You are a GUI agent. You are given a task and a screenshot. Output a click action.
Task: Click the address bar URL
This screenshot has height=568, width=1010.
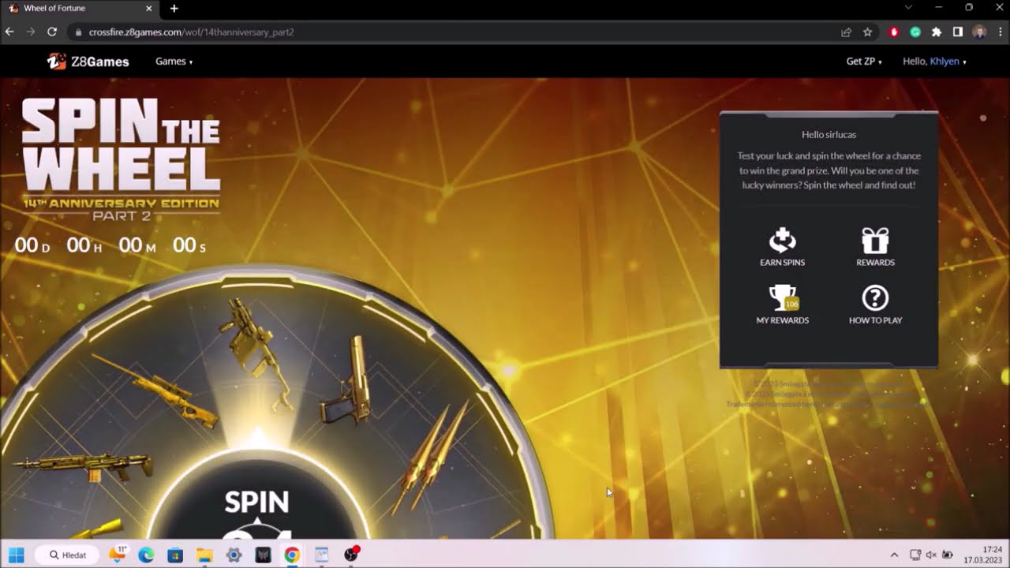tap(192, 32)
